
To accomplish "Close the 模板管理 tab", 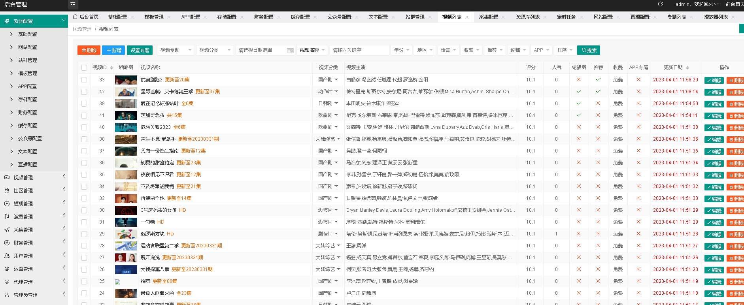I will 169,17.
